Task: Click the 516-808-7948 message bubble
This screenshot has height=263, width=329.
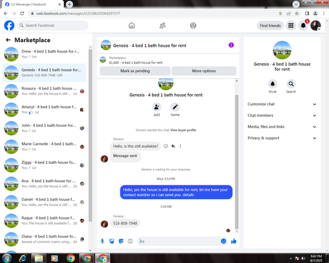Action: (125, 224)
